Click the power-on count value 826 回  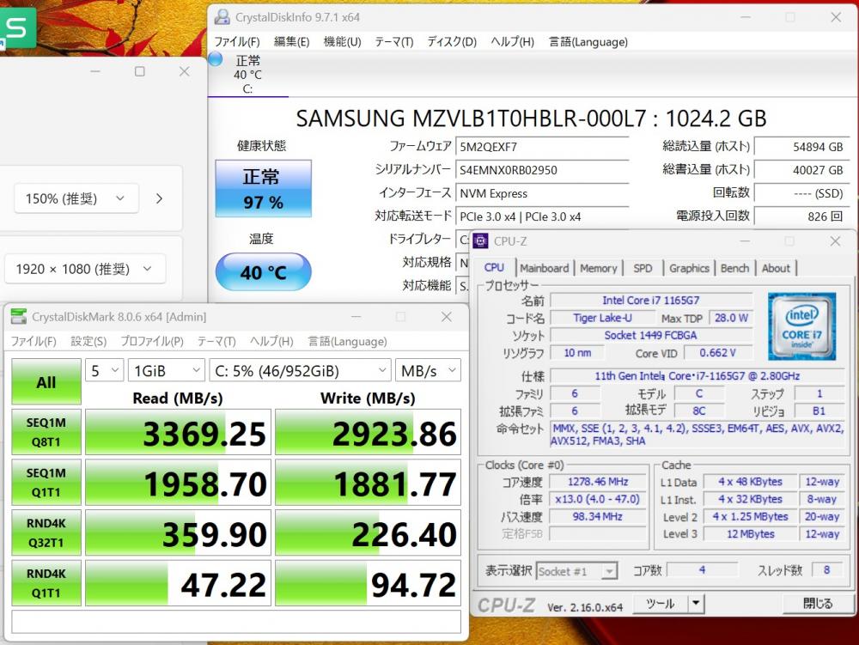801,216
